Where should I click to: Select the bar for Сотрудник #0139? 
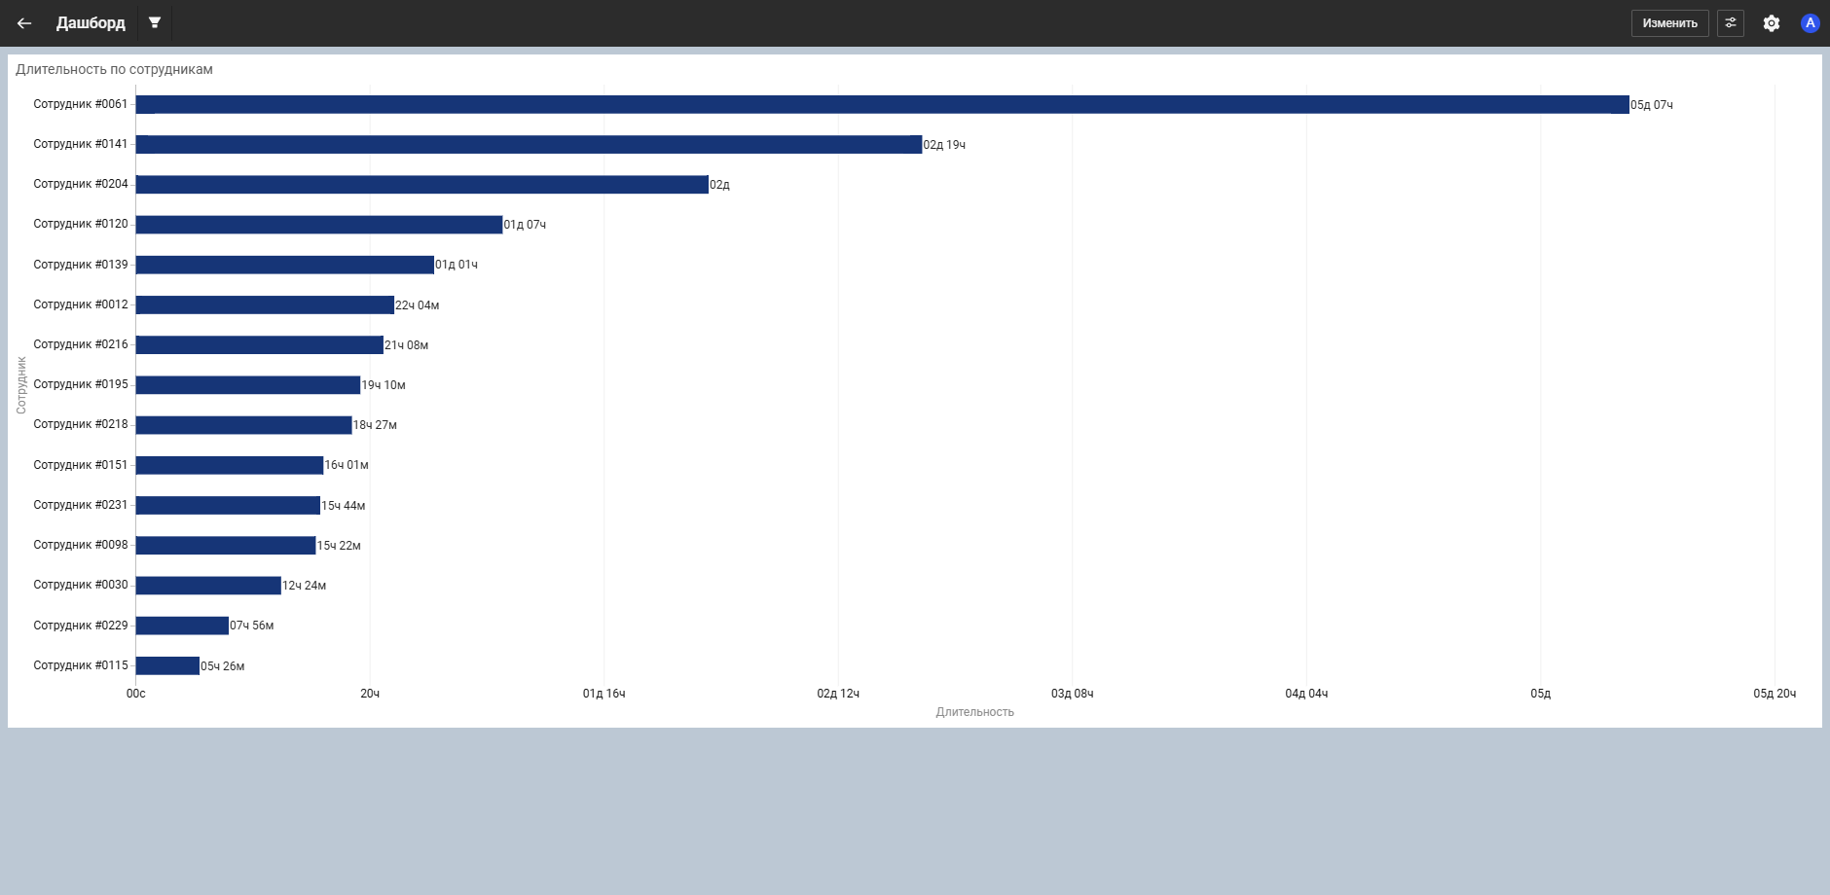pyautogui.click(x=285, y=265)
